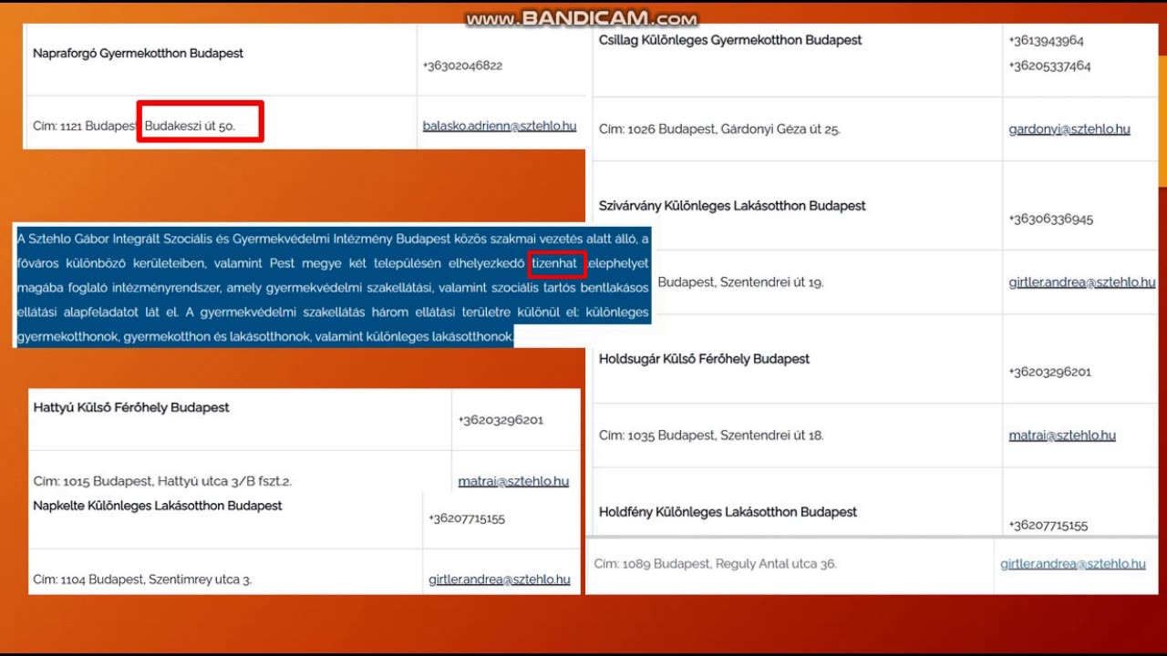Select the address 1015 Budapest, Hattyú utca 3/B fszt.2.
This screenshot has width=1167, height=656.
177,482
